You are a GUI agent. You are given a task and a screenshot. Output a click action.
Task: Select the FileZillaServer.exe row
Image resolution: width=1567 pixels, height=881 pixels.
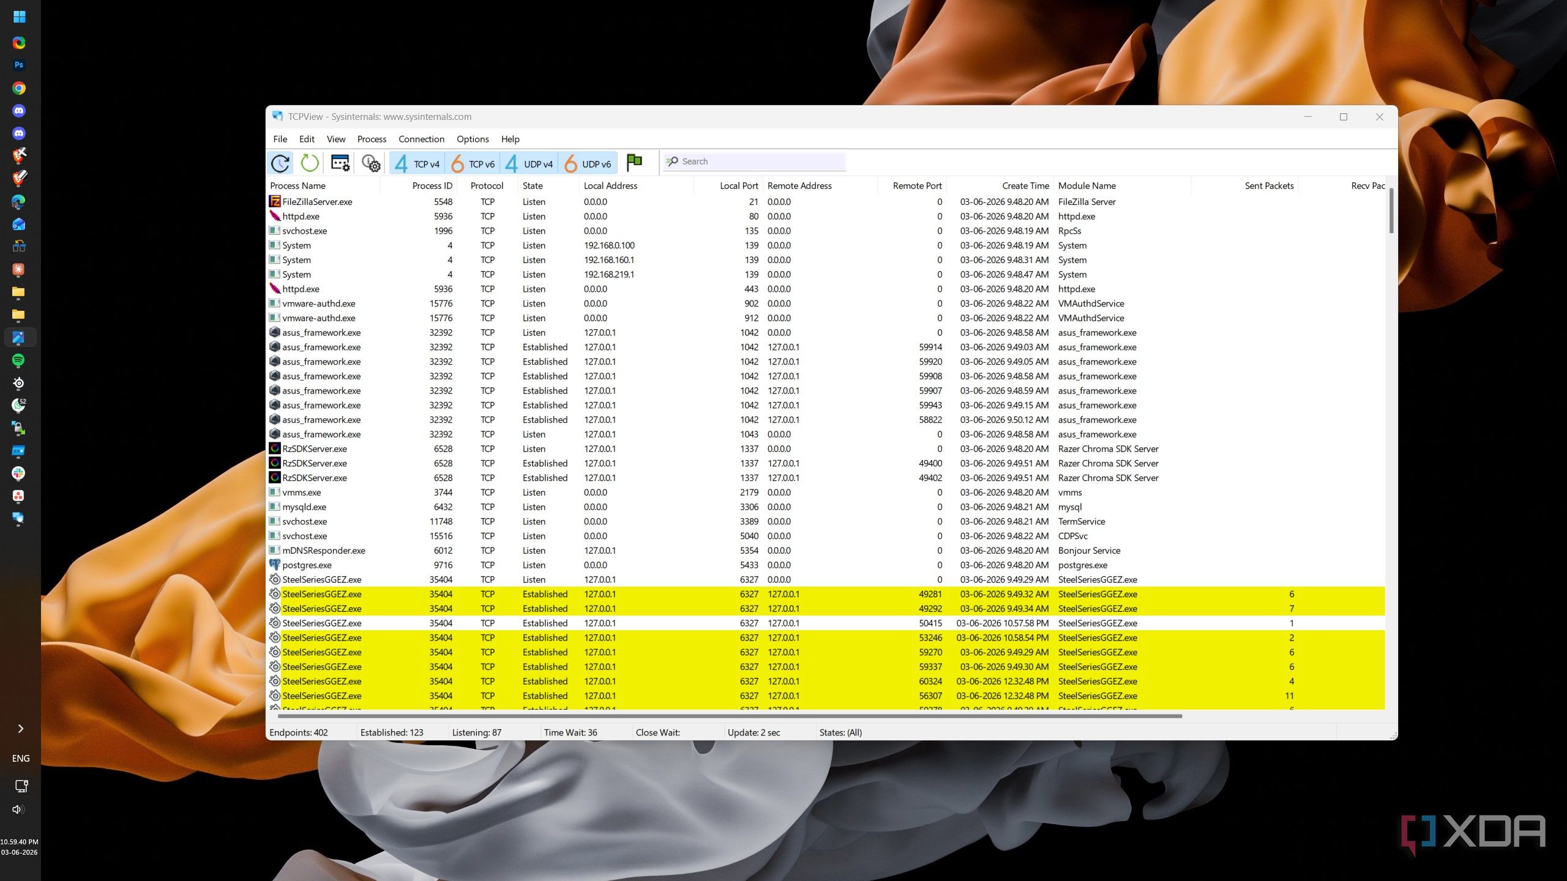click(826, 202)
